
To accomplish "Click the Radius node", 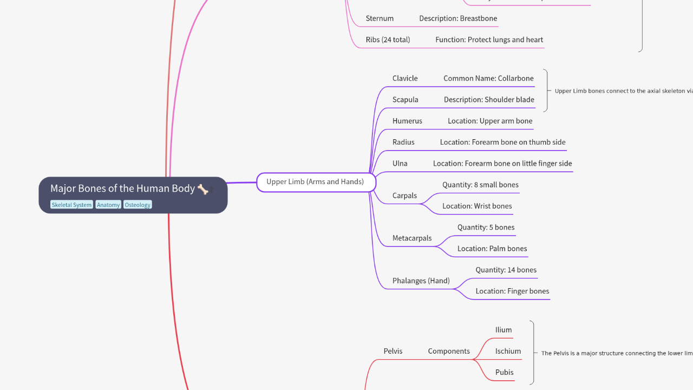I will click(x=403, y=142).
